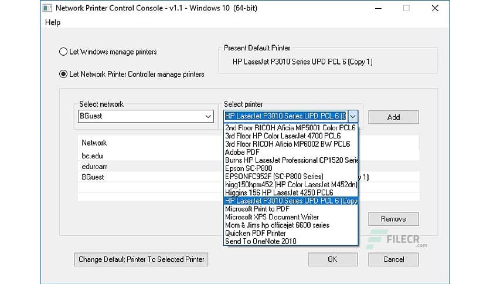Choose 3rd Floor HP Color LaserJet 4700 PCL6
The height and width of the screenshot is (284, 490).
(291, 136)
